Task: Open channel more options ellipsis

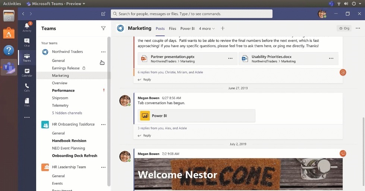Action: (x=358, y=28)
